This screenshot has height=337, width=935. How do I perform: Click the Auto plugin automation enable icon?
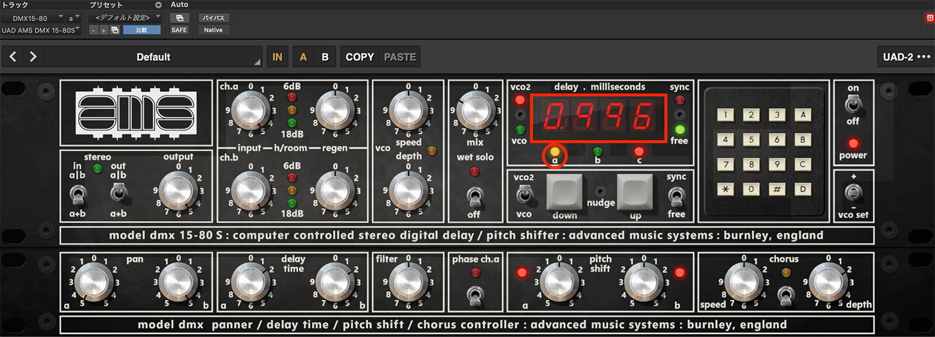point(179,18)
